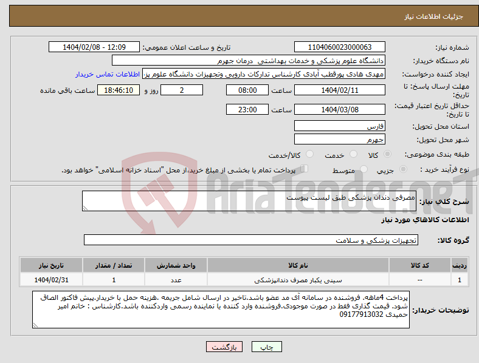This screenshot has height=363, width=479.
Task: Click the resize handle of the buyer notes textarea
Action: coord(35,325)
